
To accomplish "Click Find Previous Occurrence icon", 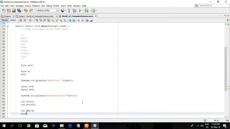I will coord(41,20).
